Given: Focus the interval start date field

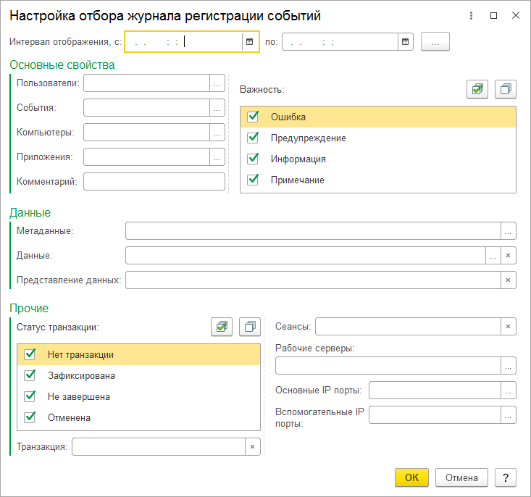Looking at the screenshot, I should click(184, 42).
